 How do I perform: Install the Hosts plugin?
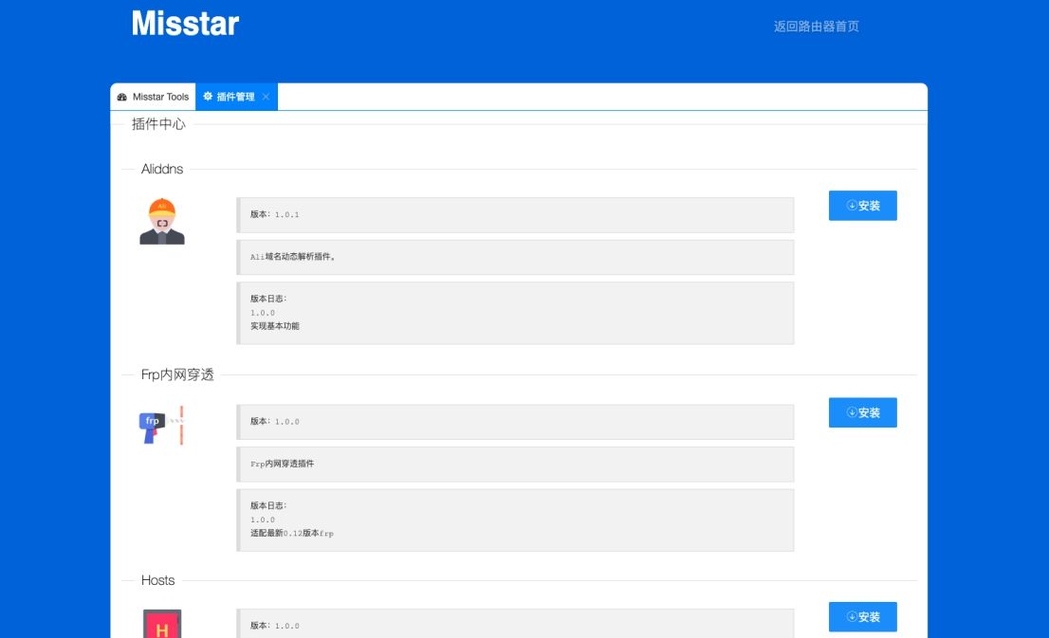coord(862,617)
